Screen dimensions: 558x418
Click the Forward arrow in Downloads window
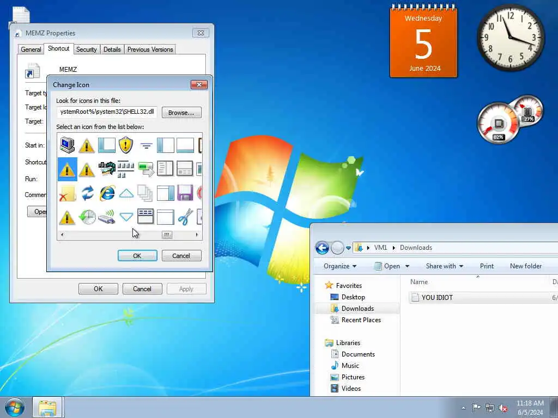tap(337, 248)
